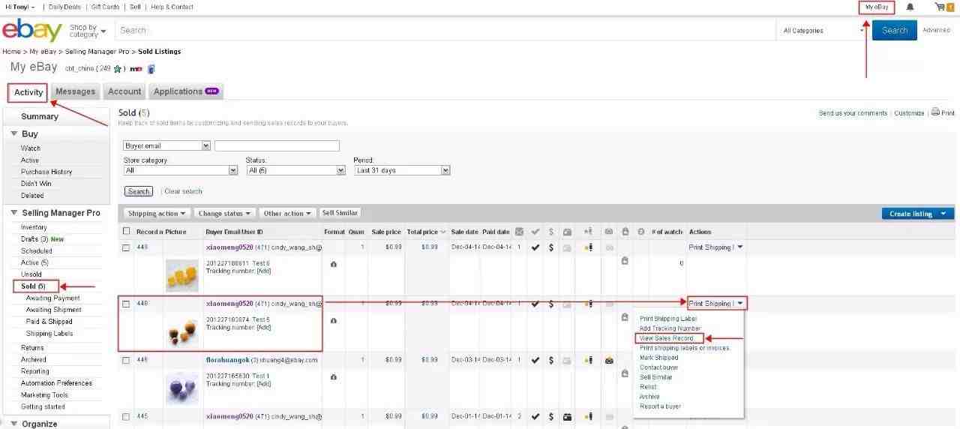Viewport: 960px width, 429px height.
Task: Collapse the Buy section in sidebar
Action: click(x=13, y=133)
